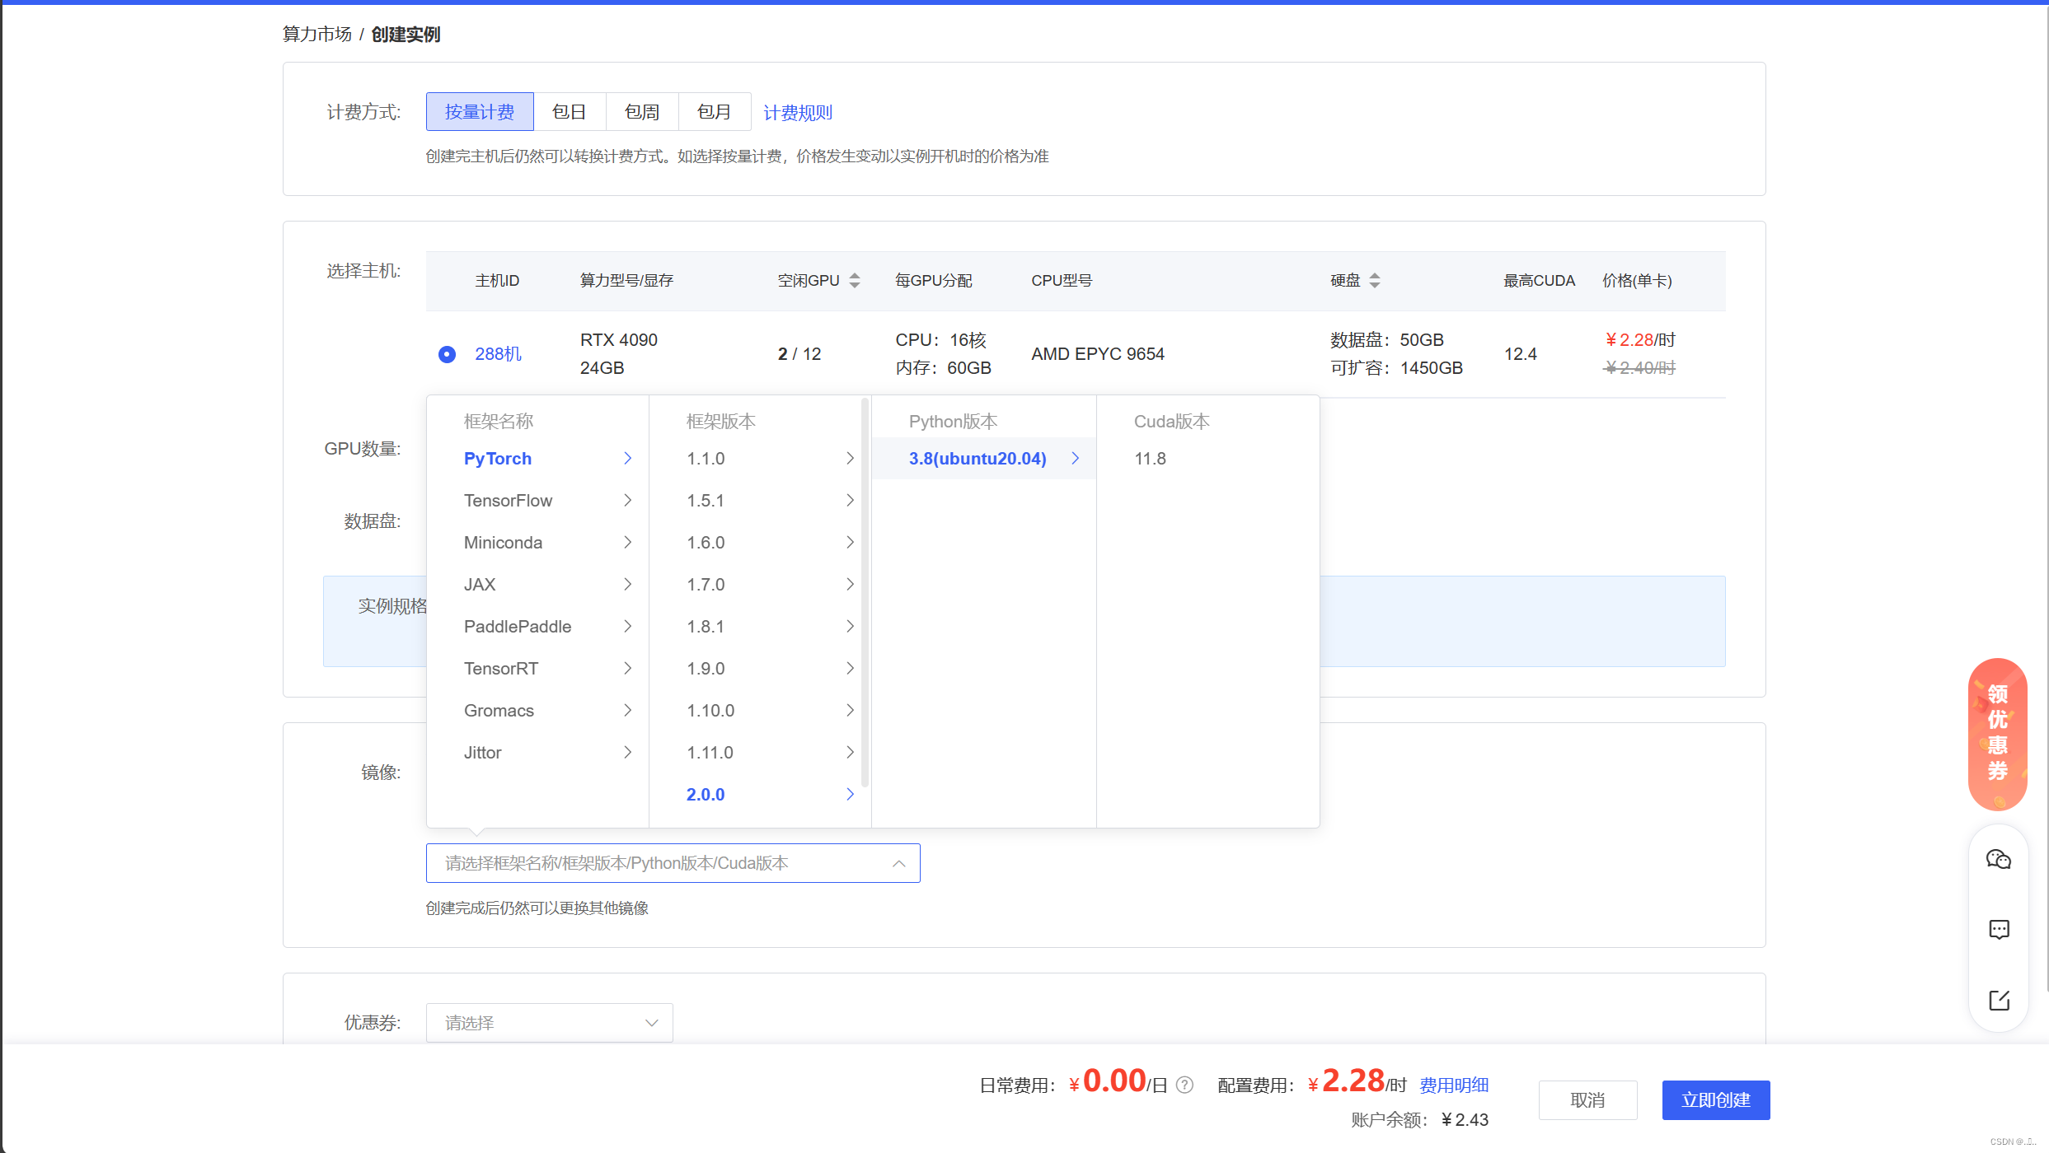Viewport: 2049px width, 1153px height.
Task: Sort by free GPU column arrows
Action: [x=855, y=281]
